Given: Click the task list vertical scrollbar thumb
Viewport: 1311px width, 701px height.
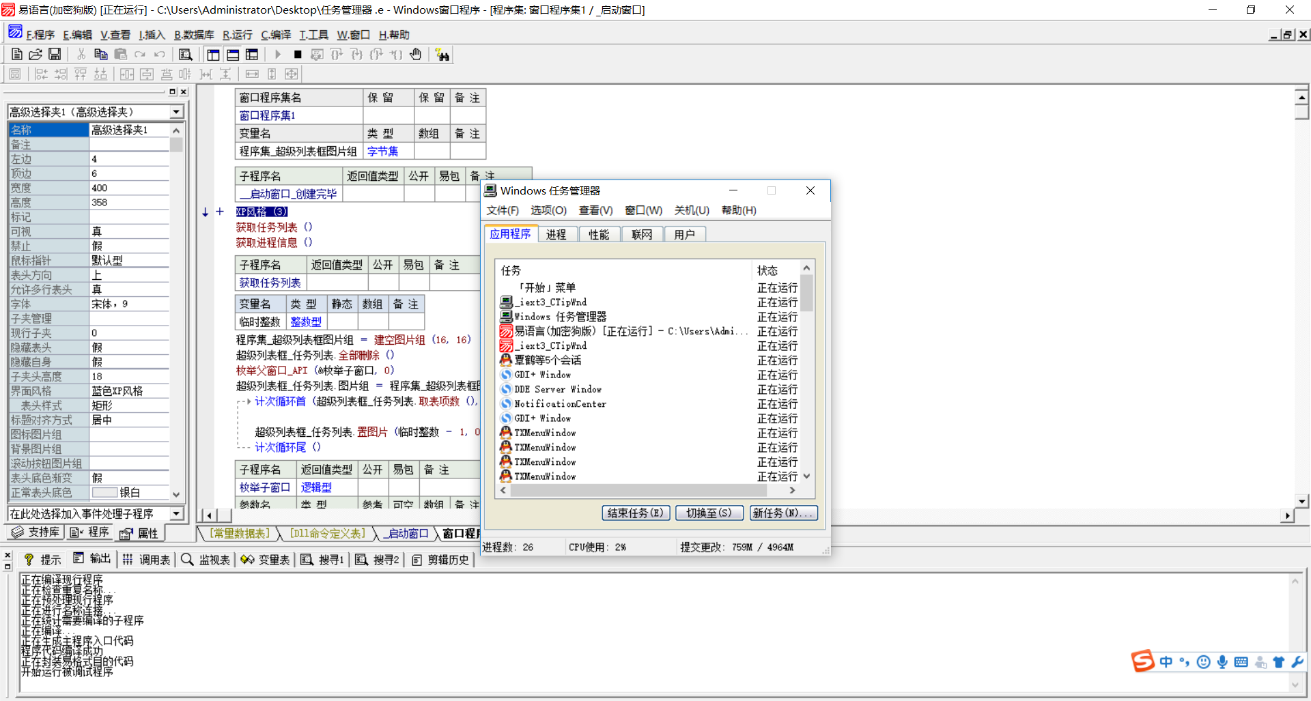Looking at the screenshot, I should [806, 292].
